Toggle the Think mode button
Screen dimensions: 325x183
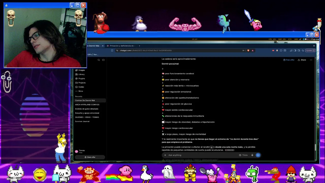click(x=243, y=155)
